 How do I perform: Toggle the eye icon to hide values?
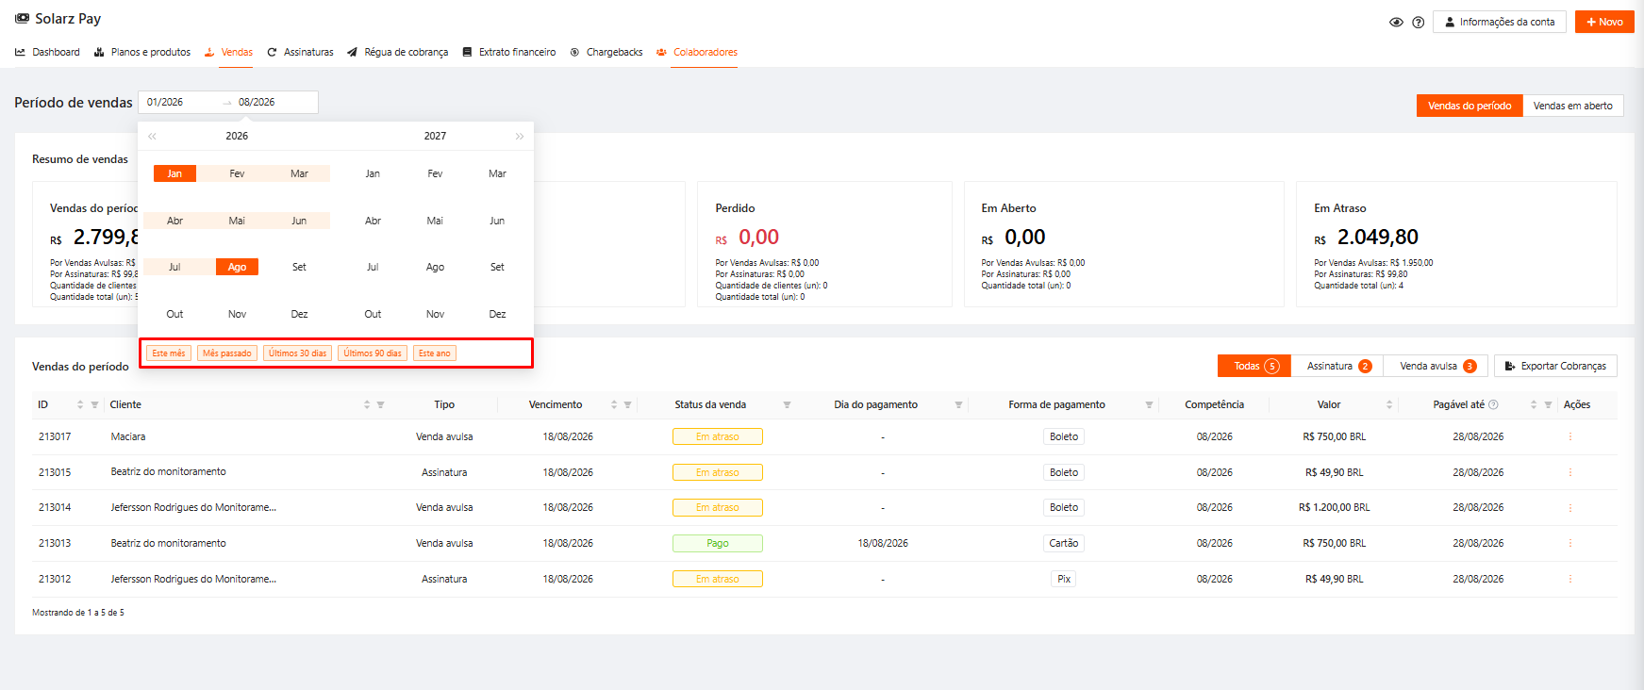tap(1396, 22)
